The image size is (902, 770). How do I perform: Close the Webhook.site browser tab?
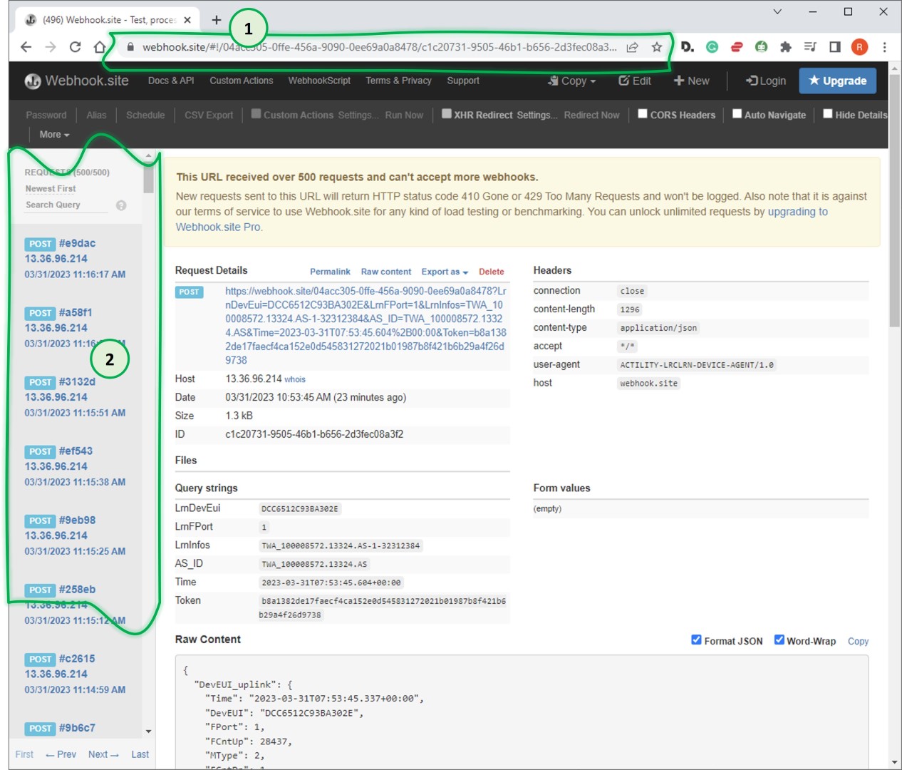(187, 20)
